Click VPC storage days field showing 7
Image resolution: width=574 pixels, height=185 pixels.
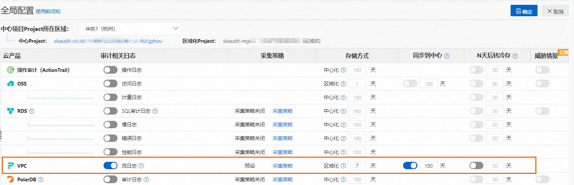[357, 166]
